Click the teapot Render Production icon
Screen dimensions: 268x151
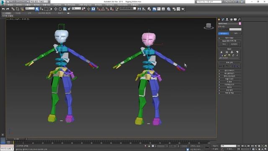(x=183, y=9)
